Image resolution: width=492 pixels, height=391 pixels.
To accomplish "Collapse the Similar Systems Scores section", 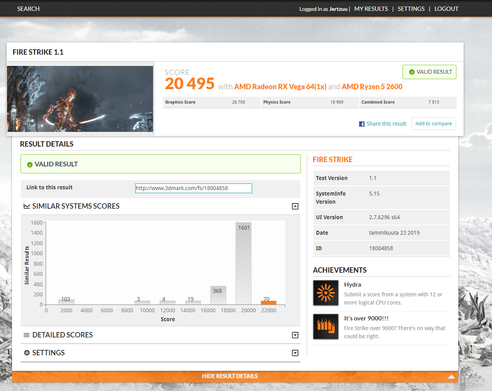I will (295, 206).
